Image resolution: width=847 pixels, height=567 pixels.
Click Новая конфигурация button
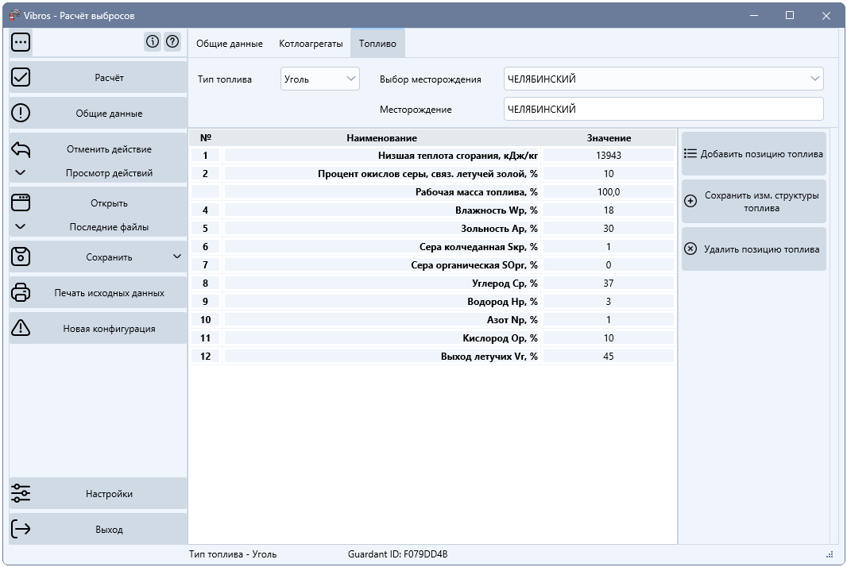pos(98,328)
